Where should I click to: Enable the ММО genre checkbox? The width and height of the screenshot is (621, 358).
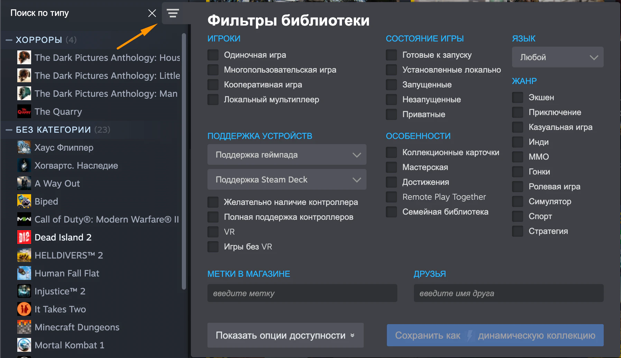[x=518, y=157]
